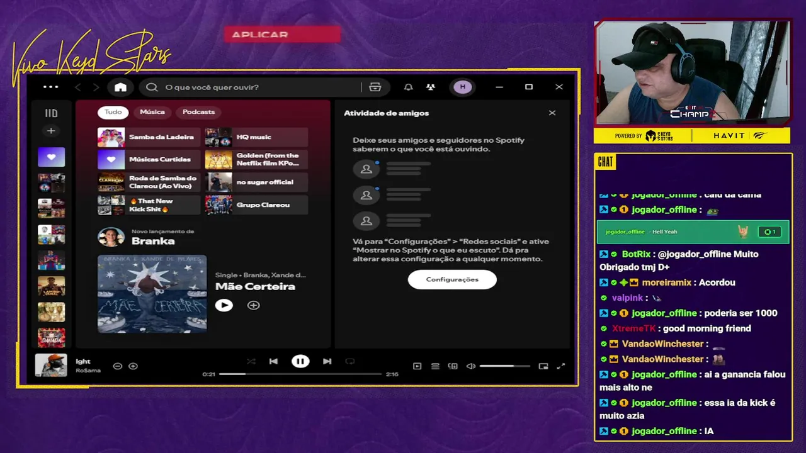Pause the current song
Image resolution: width=806 pixels, height=453 pixels.
pyautogui.click(x=300, y=361)
